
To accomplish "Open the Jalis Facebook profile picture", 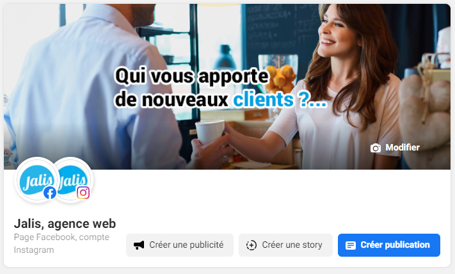I will 37,179.
